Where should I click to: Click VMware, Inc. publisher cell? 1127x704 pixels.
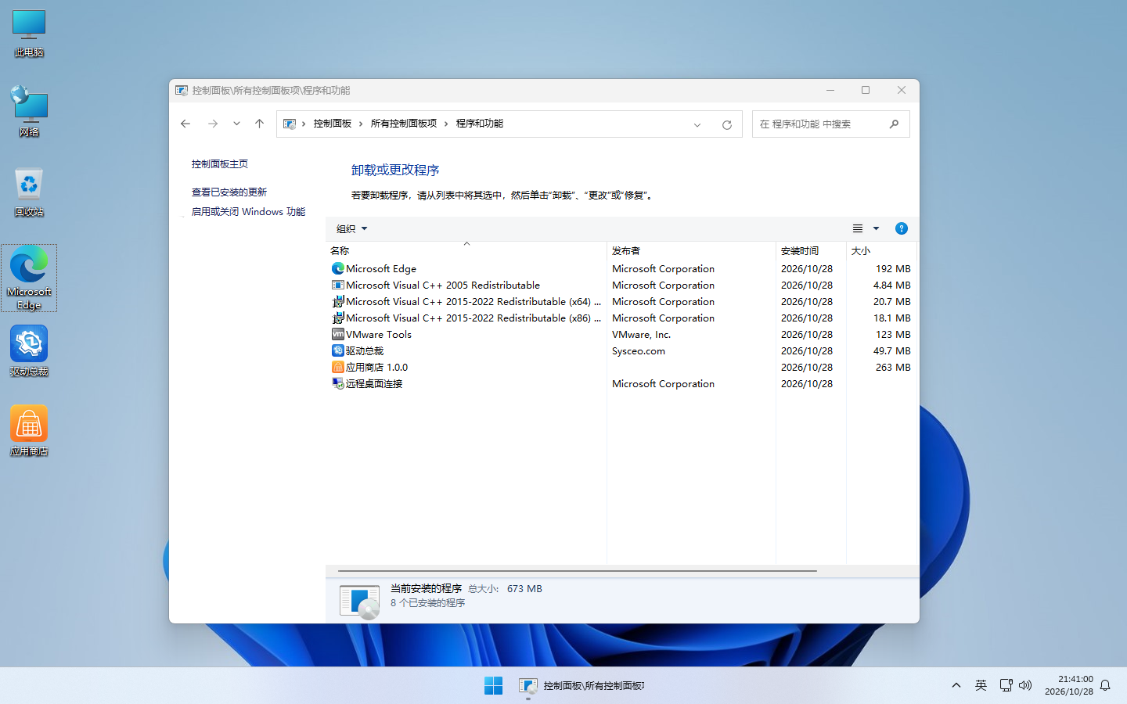coord(642,334)
